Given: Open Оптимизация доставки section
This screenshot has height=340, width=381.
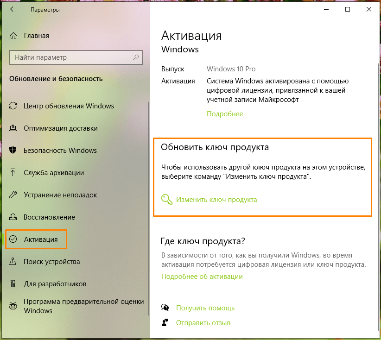Looking at the screenshot, I should tap(61, 128).
